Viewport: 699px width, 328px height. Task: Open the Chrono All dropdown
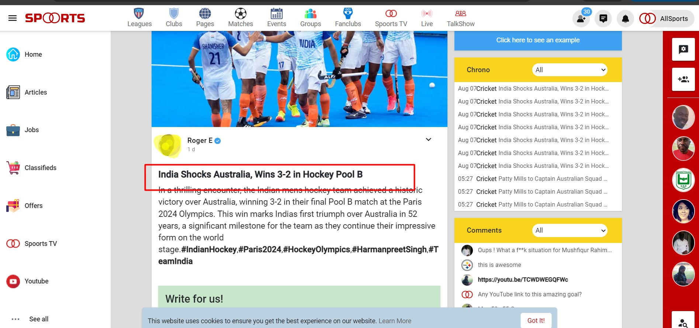[x=570, y=70]
